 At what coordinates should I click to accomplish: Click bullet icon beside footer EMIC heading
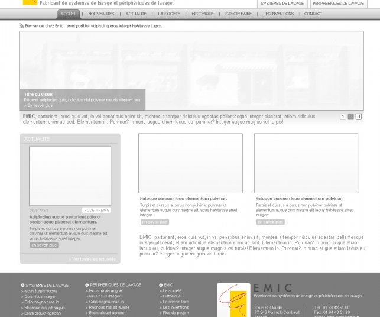(161, 285)
